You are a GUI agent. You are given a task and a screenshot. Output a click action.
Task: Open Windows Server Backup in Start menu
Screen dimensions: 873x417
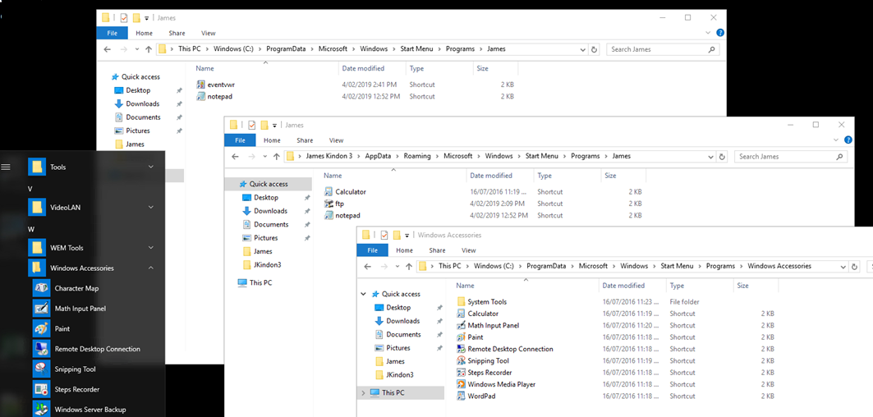tap(90, 410)
